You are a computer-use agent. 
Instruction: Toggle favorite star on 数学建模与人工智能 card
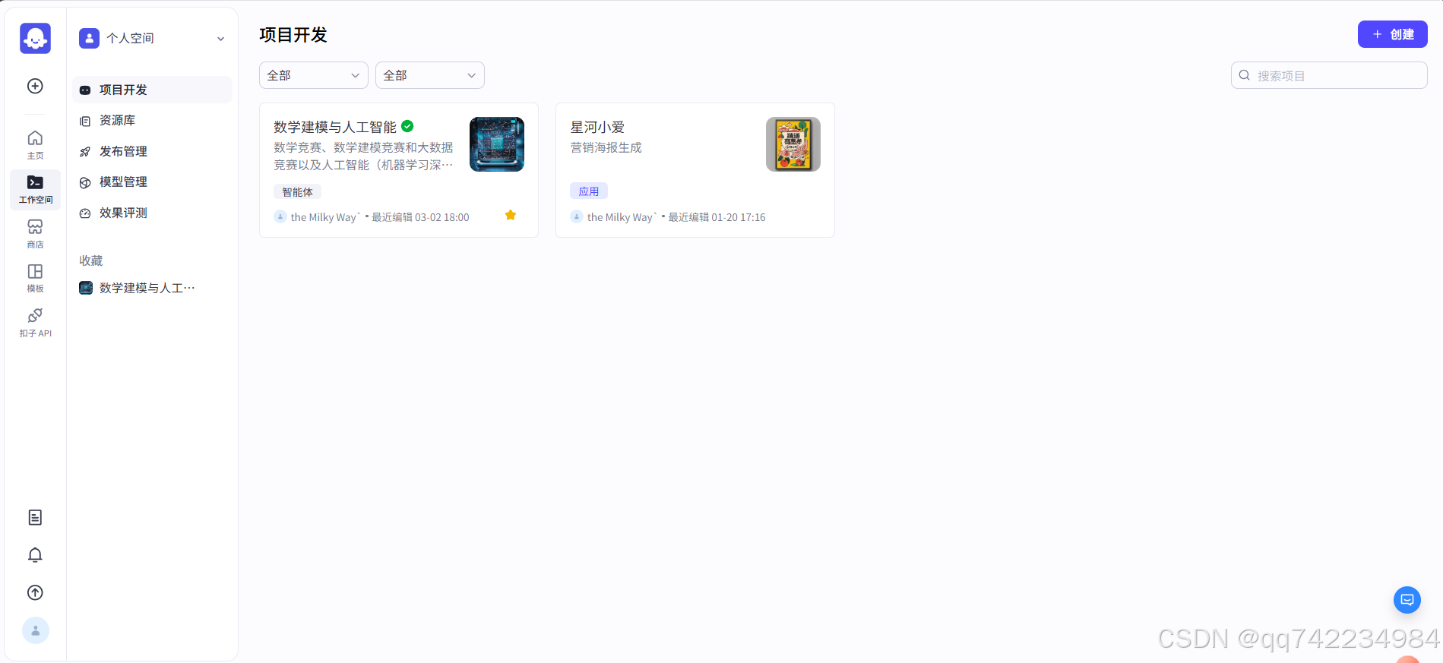coord(511,215)
